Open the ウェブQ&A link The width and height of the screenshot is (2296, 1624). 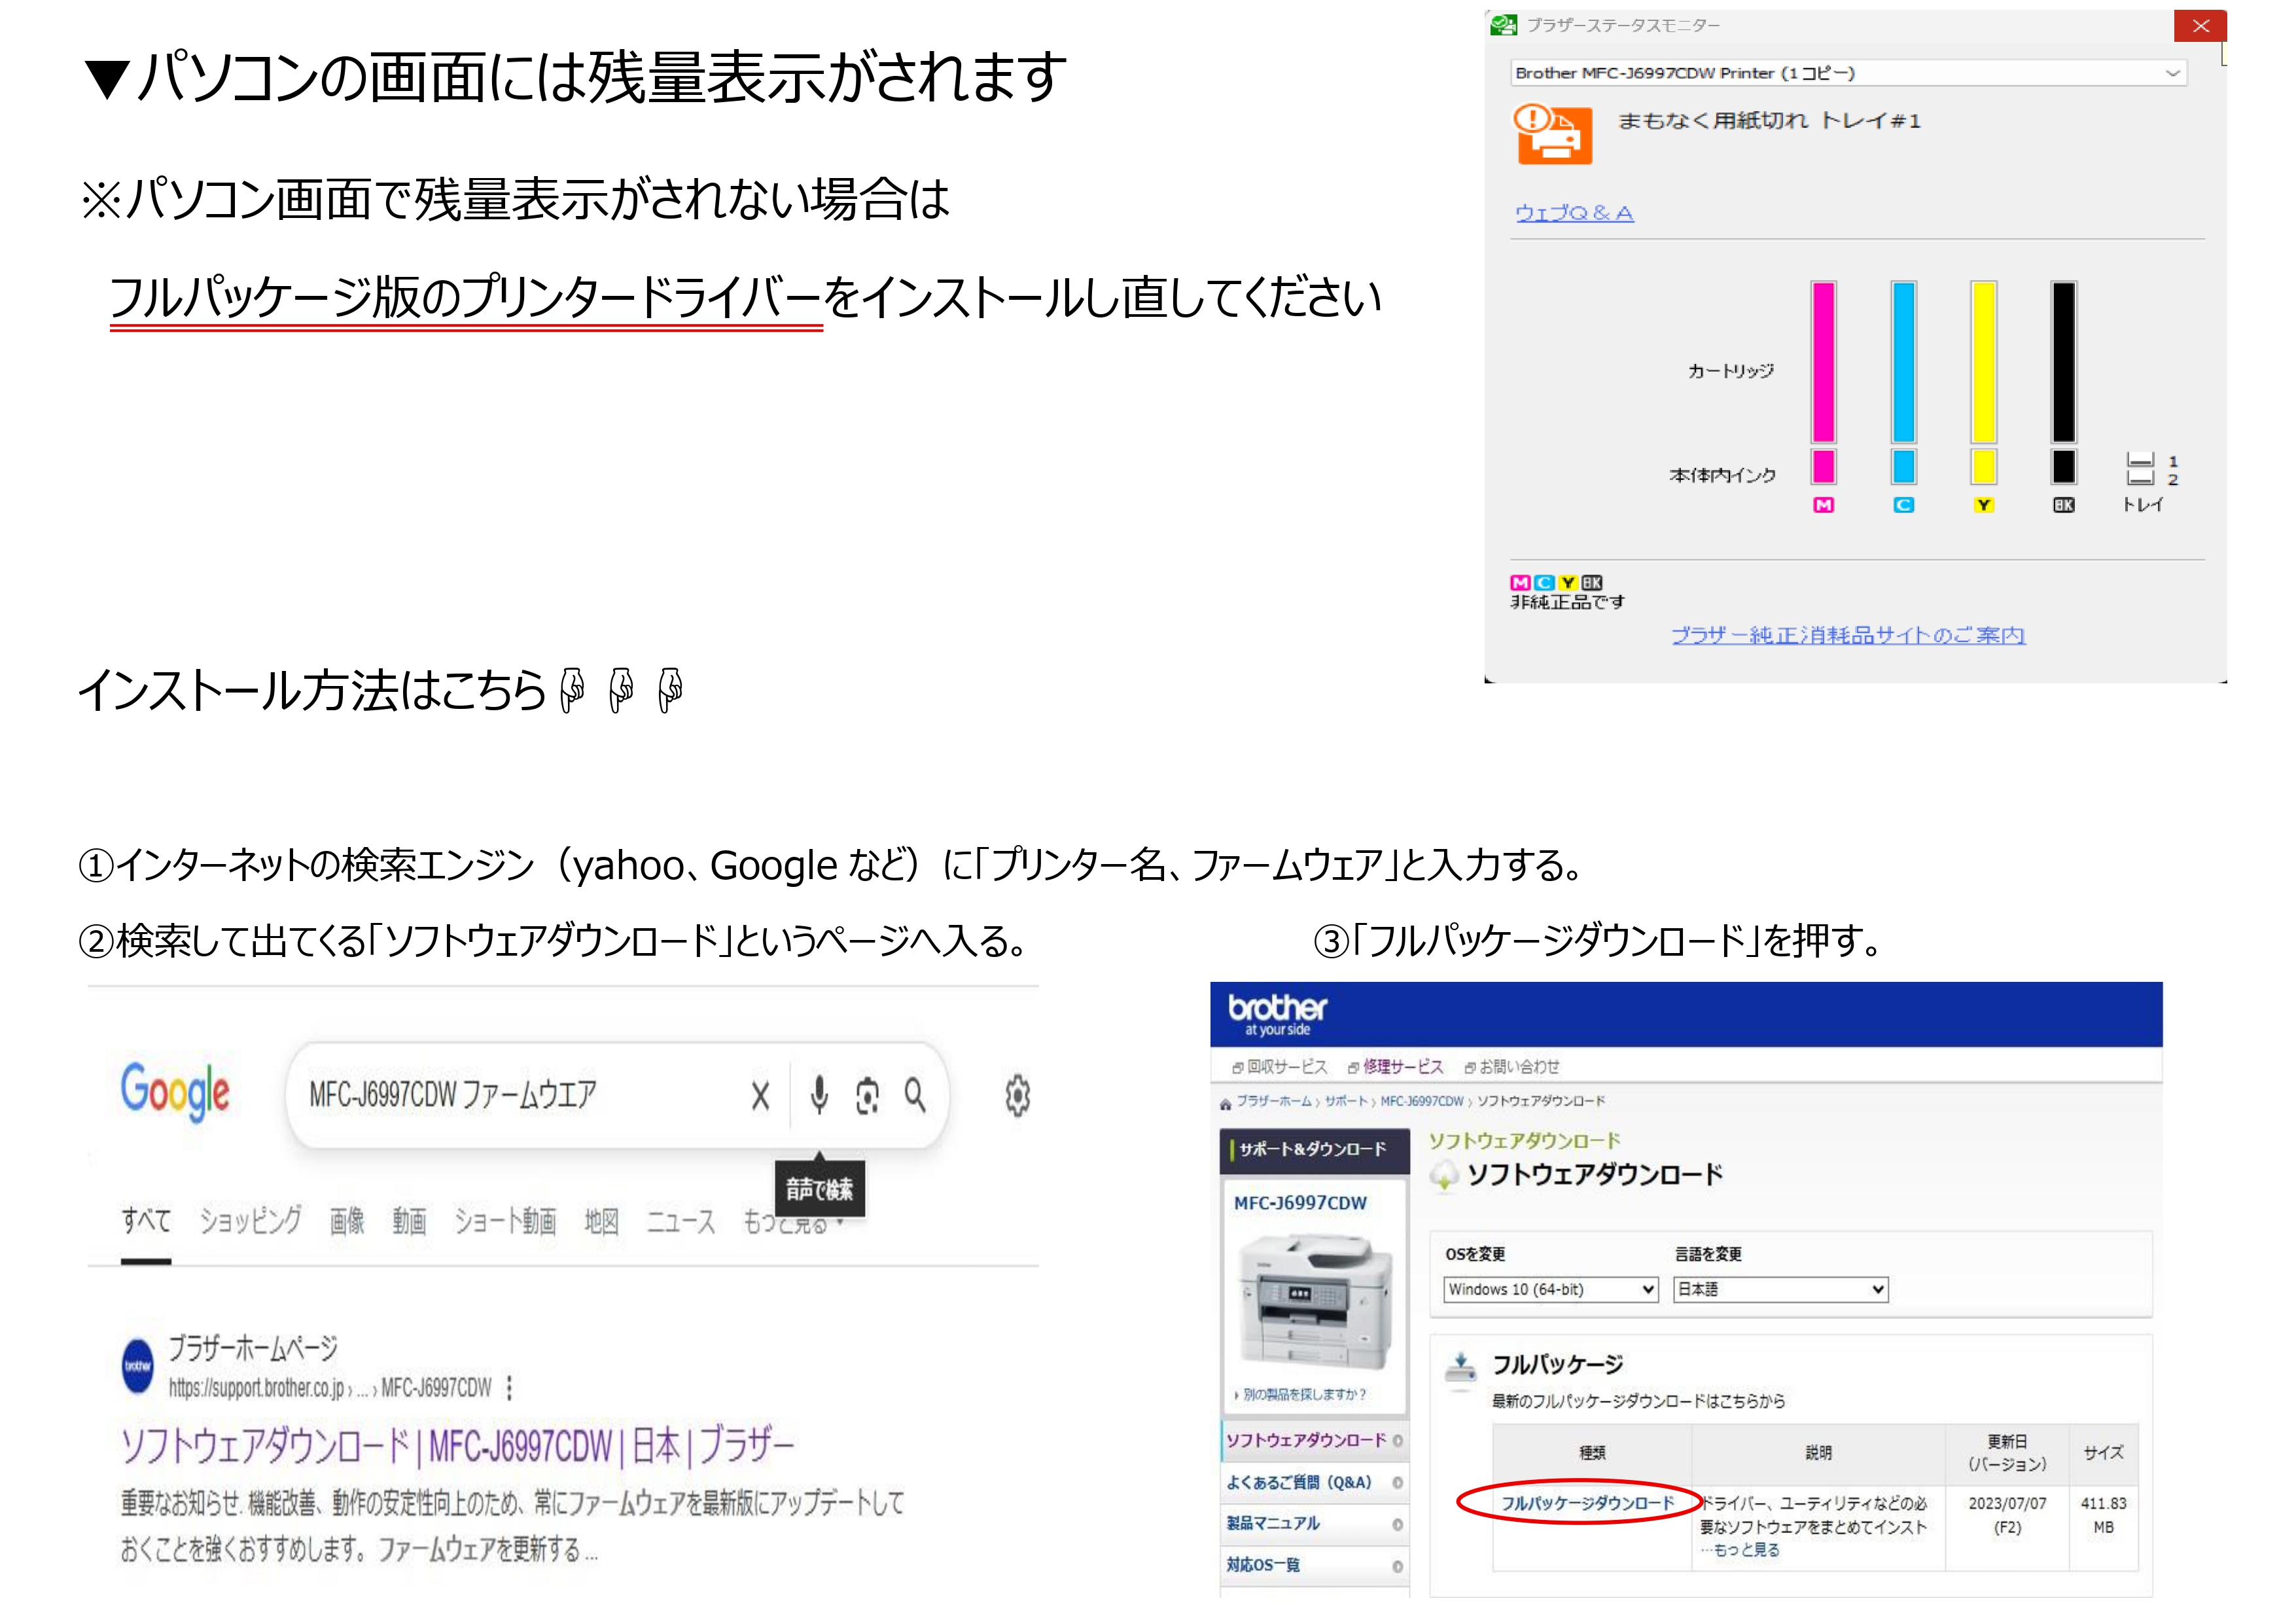pos(1574,213)
